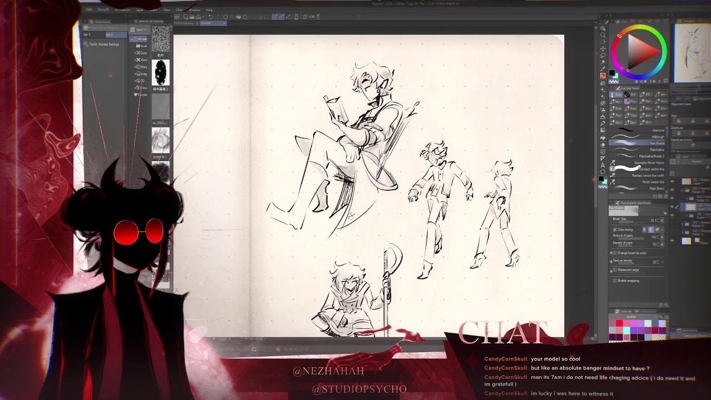Select the Fill bucket tool in toolbar

coord(603,137)
